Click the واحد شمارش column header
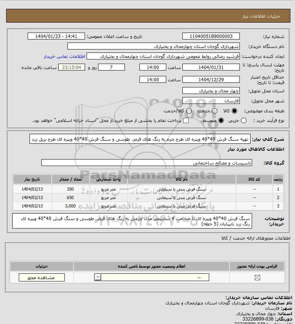This screenshot has height=324, width=295. click(108, 179)
